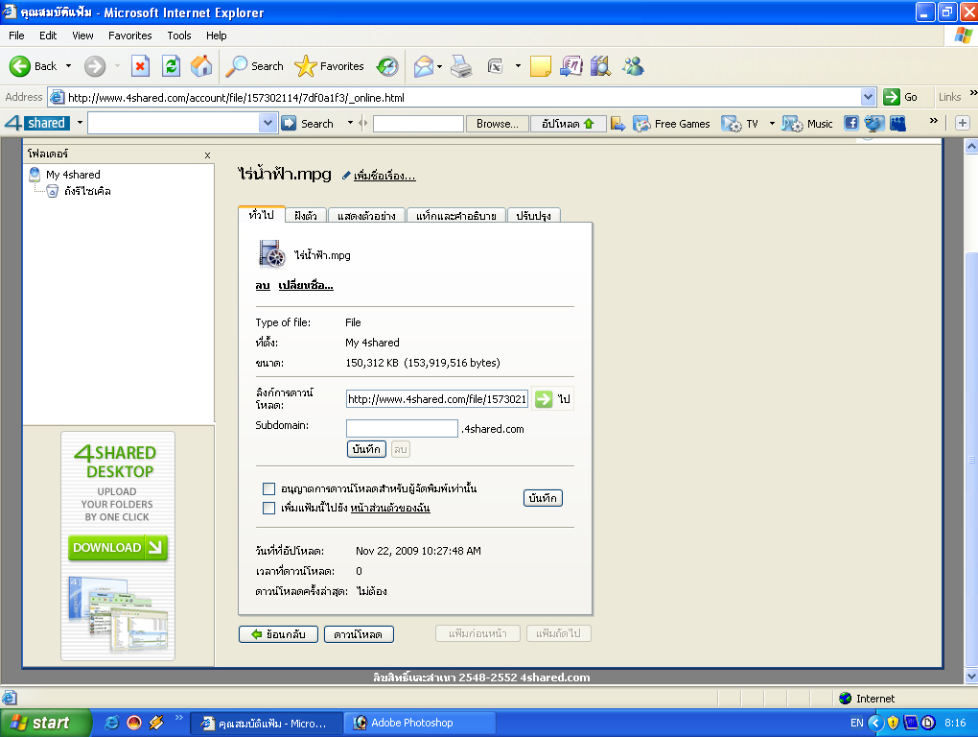Open the 4shared search box dropdown
978x737 pixels.
click(x=268, y=123)
